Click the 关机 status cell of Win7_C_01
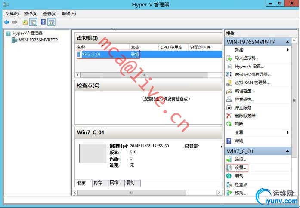The image size is (300, 208). click(x=135, y=54)
